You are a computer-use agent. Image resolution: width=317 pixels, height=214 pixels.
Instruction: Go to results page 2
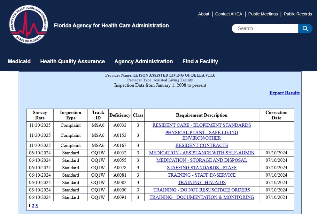tap(33, 205)
